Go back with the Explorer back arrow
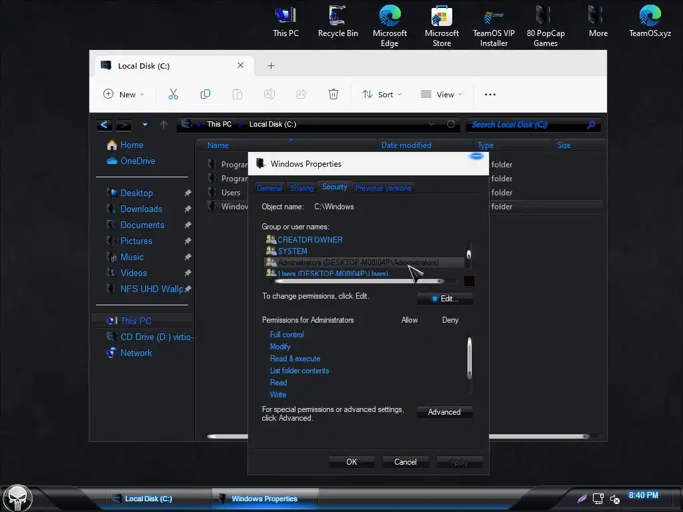Image resolution: width=683 pixels, height=512 pixels. [103, 125]
